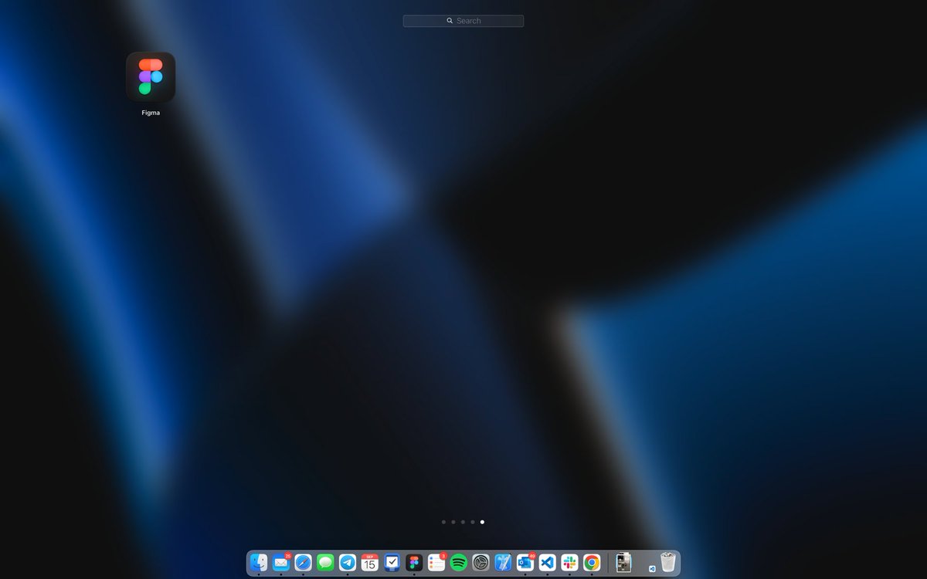Open Calendar showing September 15
Viewport: 927px width, 579px height.
[370, 562]
